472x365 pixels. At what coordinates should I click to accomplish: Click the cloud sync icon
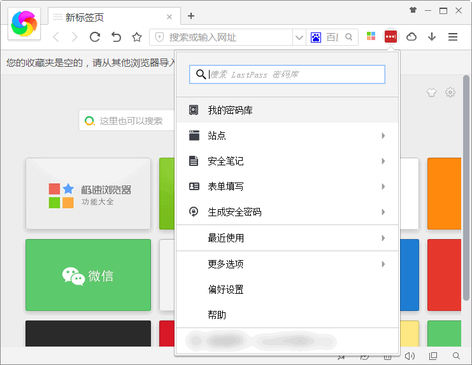pos(411,37)
